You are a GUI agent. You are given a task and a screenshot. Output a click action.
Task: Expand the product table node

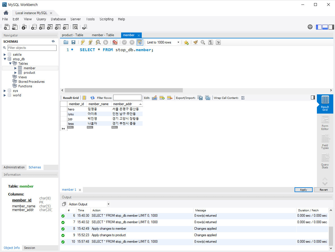[x=15, y=73]
